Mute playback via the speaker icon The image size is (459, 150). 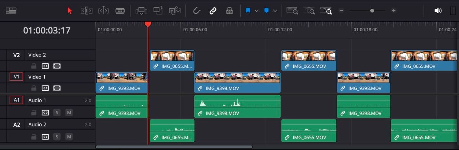(x=438, y=11)
